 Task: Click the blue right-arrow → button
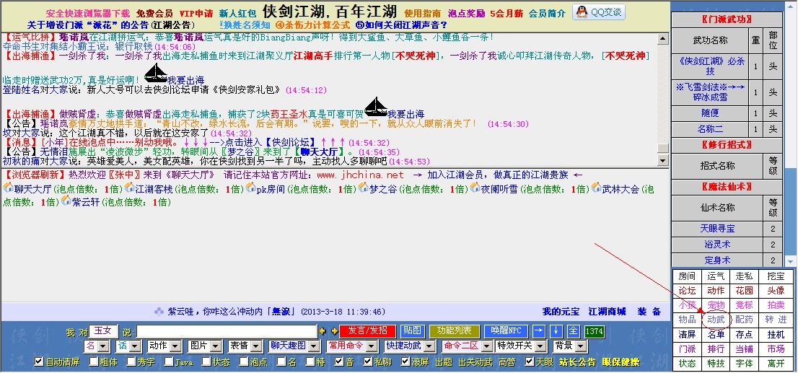539,330
